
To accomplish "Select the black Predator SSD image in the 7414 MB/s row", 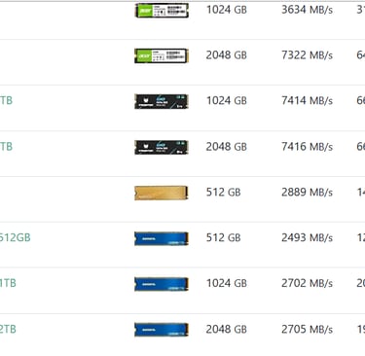I will [162, 101].
